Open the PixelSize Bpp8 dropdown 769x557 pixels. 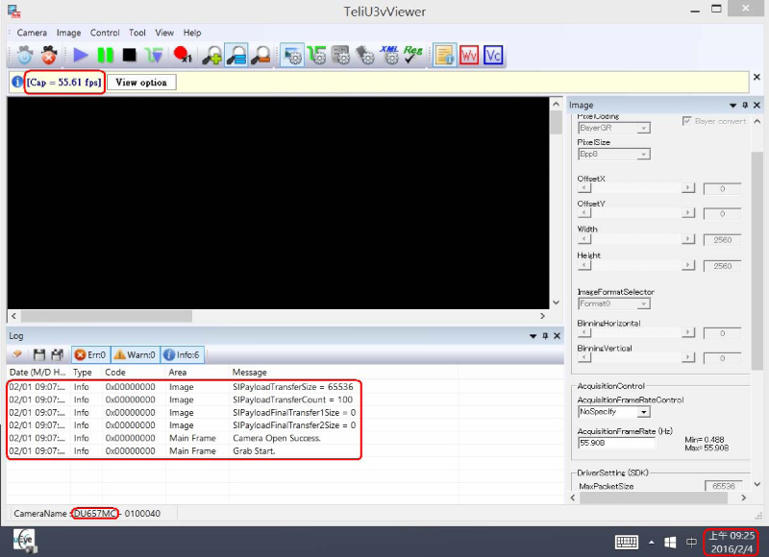(613, 154)
